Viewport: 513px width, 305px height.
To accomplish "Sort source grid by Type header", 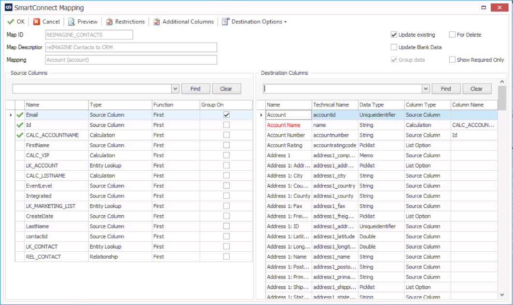I will pyautogui.click(x=120, y=105).
